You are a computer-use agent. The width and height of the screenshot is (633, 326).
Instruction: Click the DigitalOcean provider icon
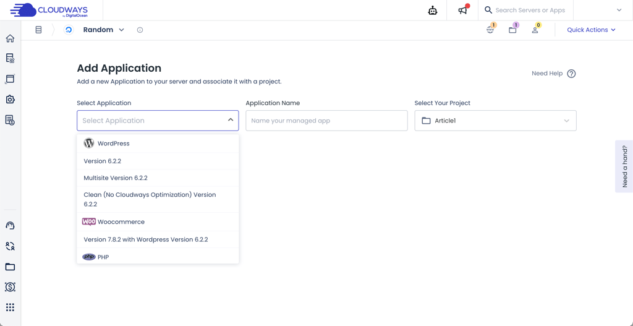(69, 30)
